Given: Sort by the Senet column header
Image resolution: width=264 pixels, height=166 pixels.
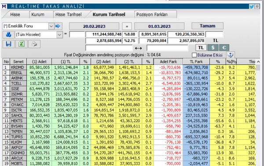Looking at the screenshot, I should (18, 62).
